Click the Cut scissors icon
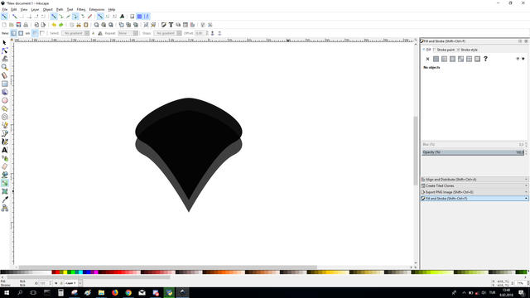Viewport: 530px width, 298px height. coord(79,25)
